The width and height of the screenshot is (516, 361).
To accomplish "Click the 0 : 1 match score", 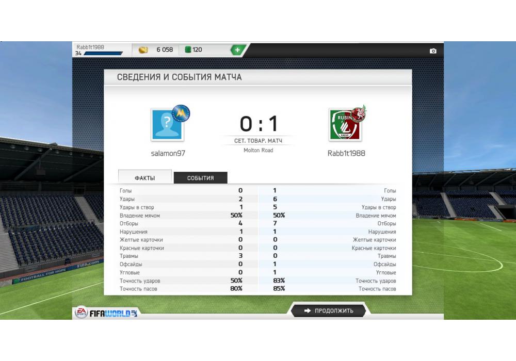I will [x=259, y=124].
